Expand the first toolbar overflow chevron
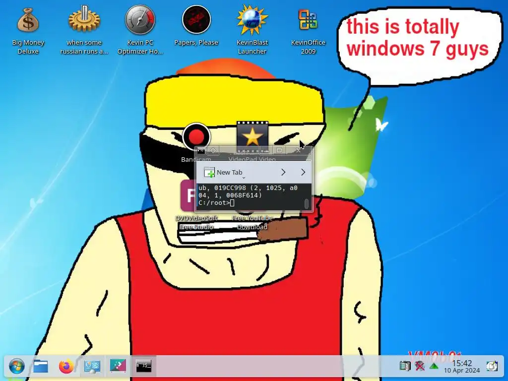The image size is (508, 381). pyautogui.click(x=283, y=172)
